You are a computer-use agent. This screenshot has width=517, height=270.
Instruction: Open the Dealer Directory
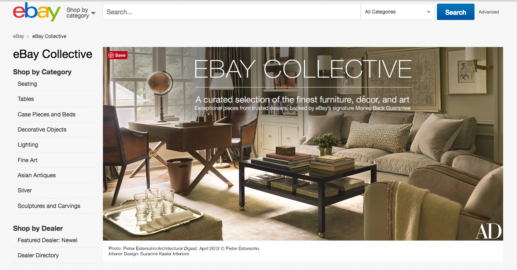pos(38,255)
